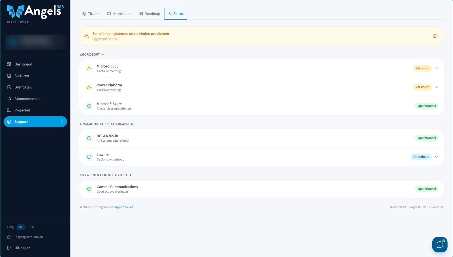Viewport: 453px width, 257px height.
Task: Click the Luware info circle icon
Action: tap(89, 157)
